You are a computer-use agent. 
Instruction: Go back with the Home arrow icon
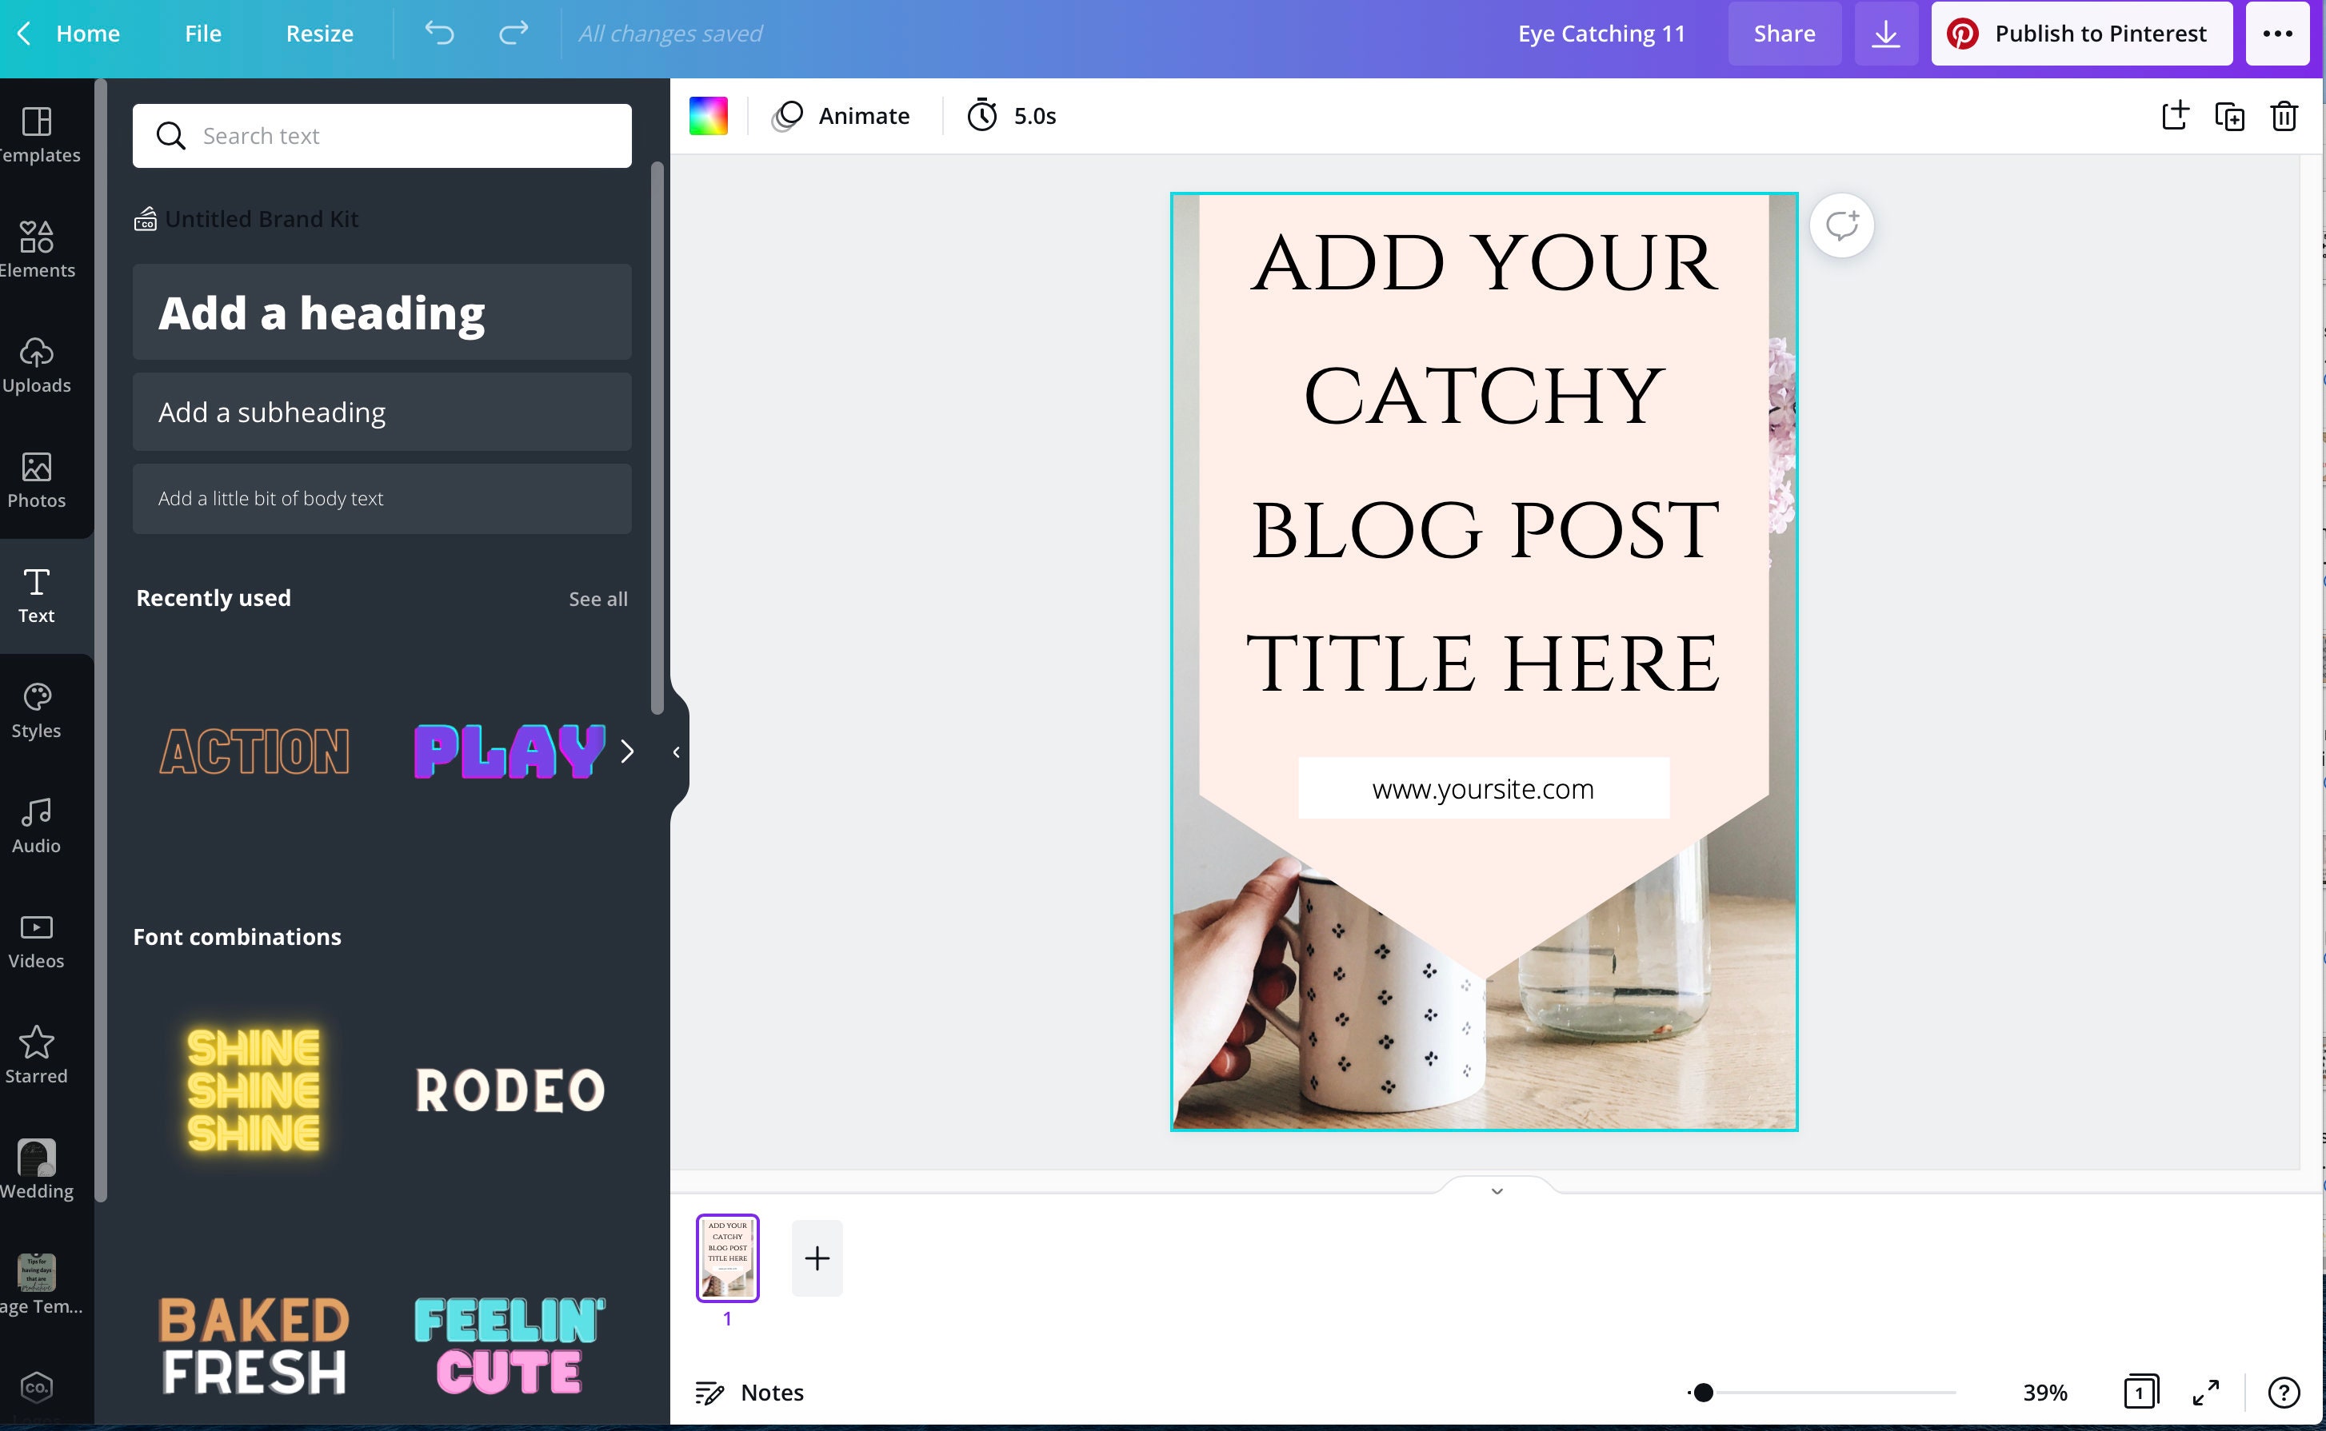click(25, 33)
